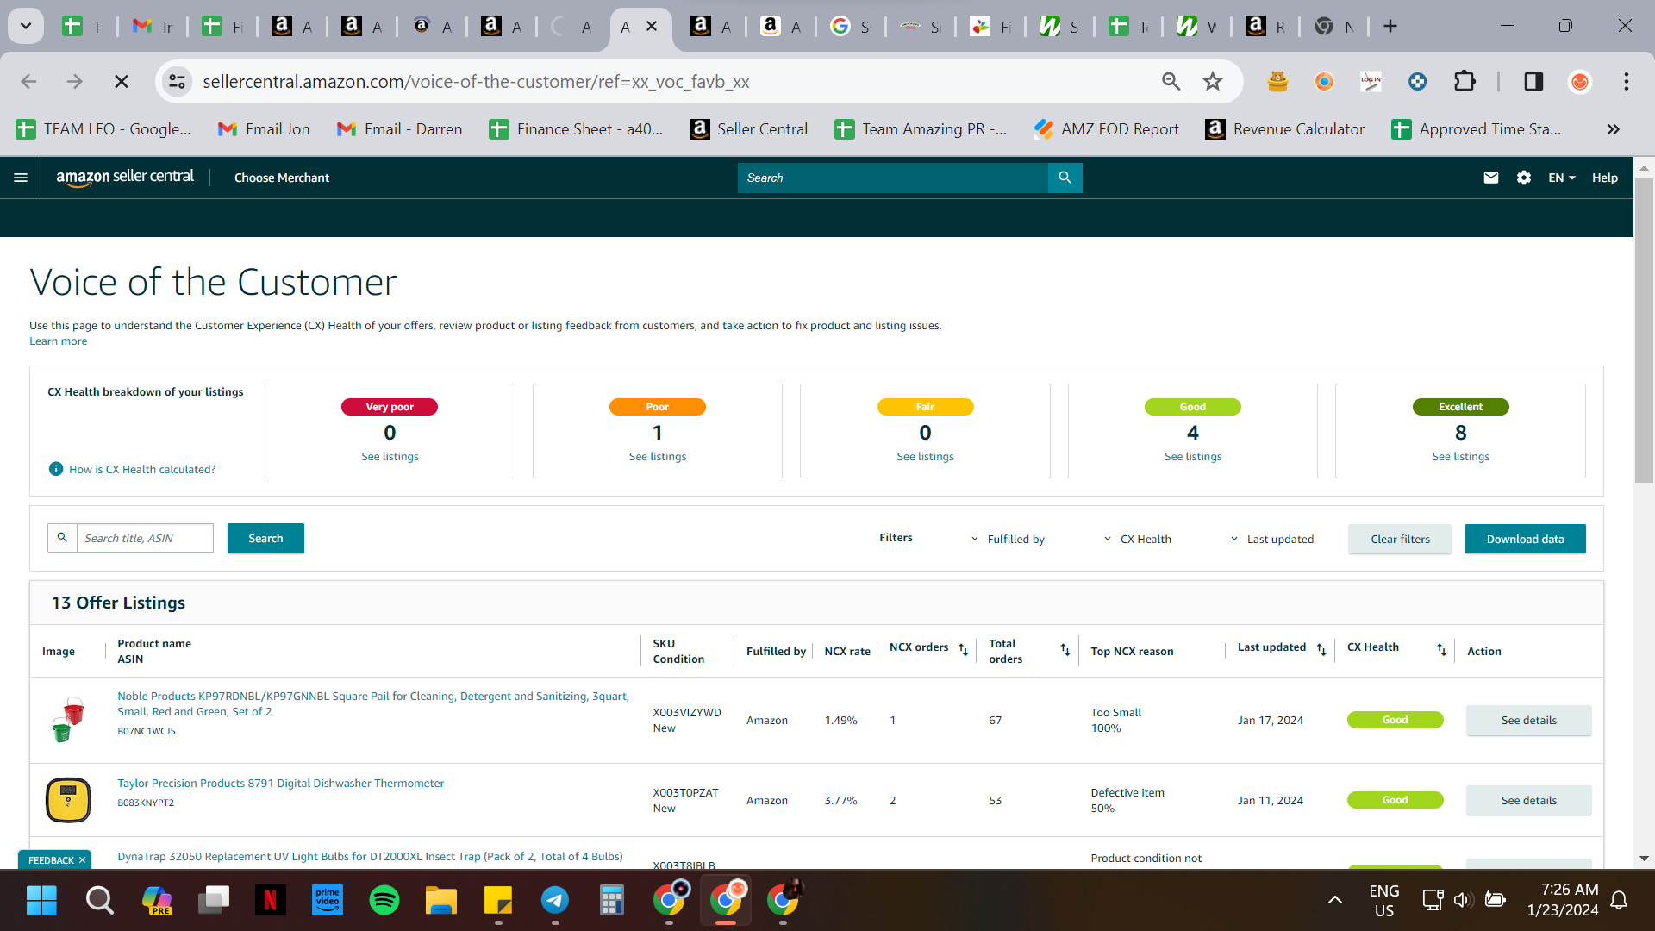Open the Windows Start menu
Viewport: 1655px width, 931px height.
click(41, 900)
